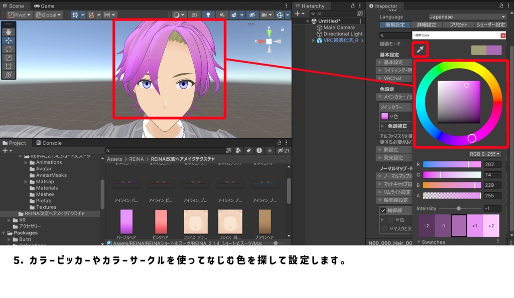Select the Hand tool in the toolbar
Image resolution: width=514 pixels, height=298 pixels.
[9, 32]
